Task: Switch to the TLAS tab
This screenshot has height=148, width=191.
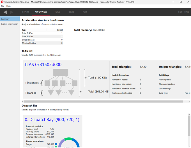Action: tap(57, 12)
